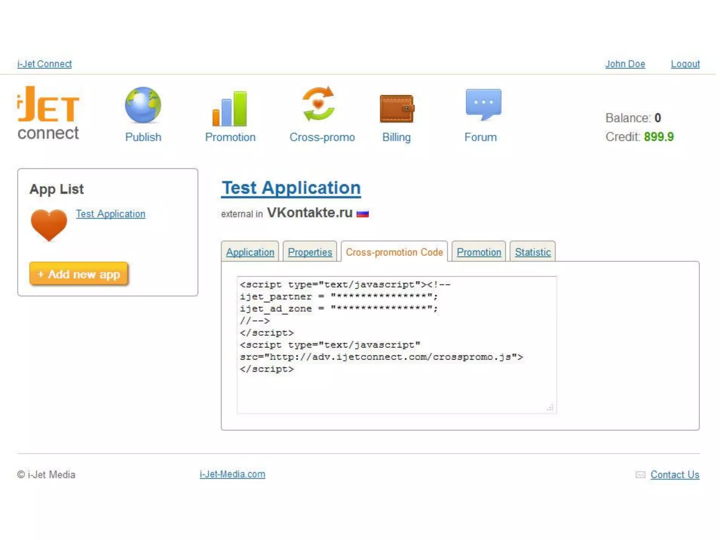Click the text area resize handle
Image resolution: width=720 pixels, height=540 pixels.
(550, 408)
